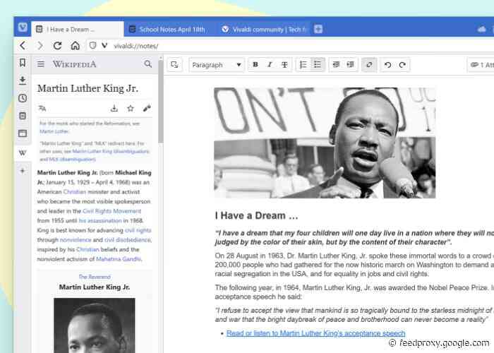Click The Reverend link in infobox
This screenshot has width=494, height=353.
(x=95, y=277)
